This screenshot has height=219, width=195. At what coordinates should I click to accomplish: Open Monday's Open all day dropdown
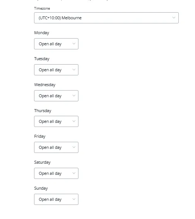[56, 44]
